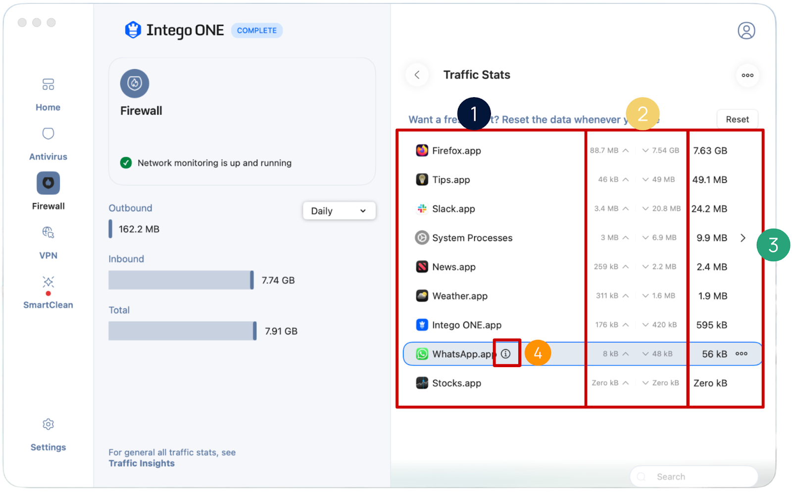The width and height of the screenshot is (792, 493).
Task: Click Firefox download 7.54 GB value
Action: [x=665, y=150]
